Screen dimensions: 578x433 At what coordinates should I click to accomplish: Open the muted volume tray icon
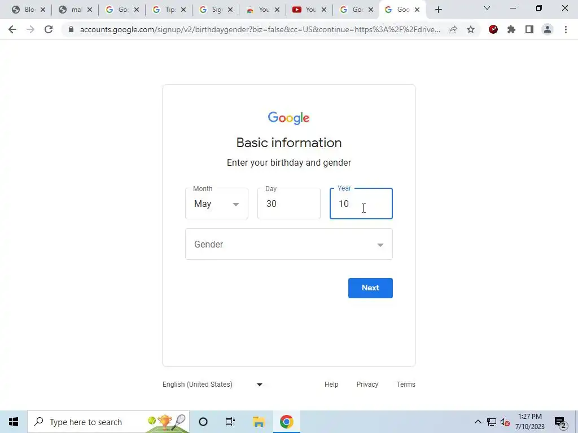(x=505, y=422)
